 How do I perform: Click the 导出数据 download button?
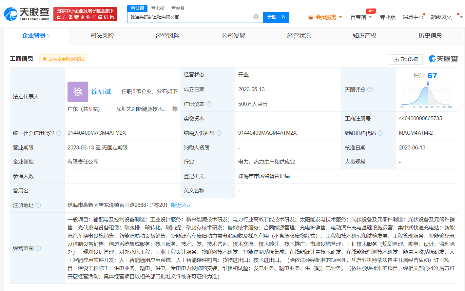coord(406,59)
